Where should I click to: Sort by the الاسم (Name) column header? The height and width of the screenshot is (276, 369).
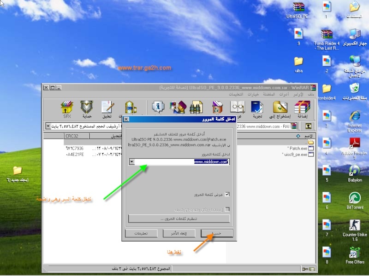(x=276, y=136)
